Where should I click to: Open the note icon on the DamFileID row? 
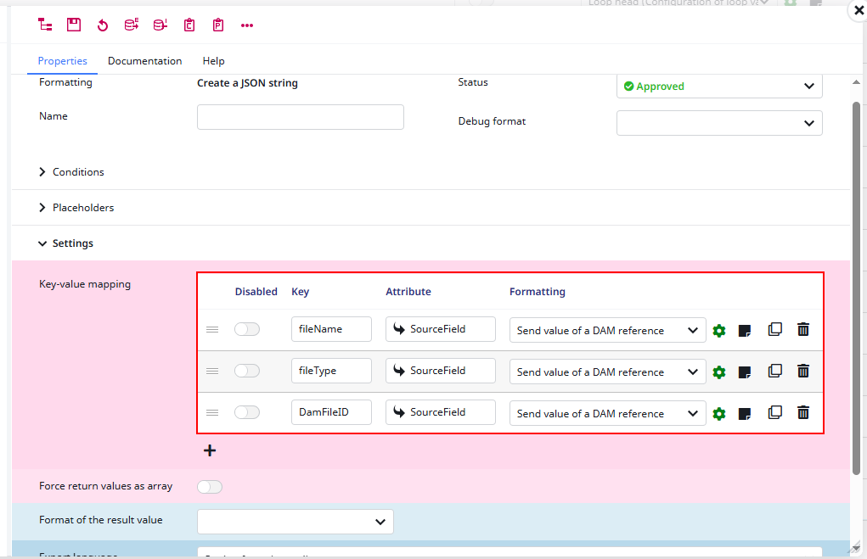pos(746,413)
